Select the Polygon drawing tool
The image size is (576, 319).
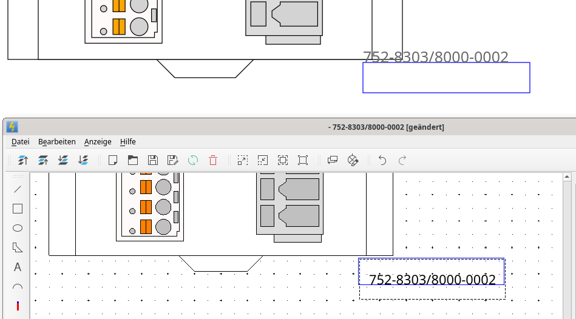pos(18,247)
